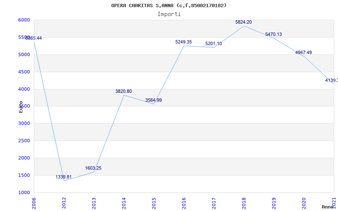Click the 2500 y-axis tick label
The width and height of the screenshot is (338, 211).
tap(24, 141)
